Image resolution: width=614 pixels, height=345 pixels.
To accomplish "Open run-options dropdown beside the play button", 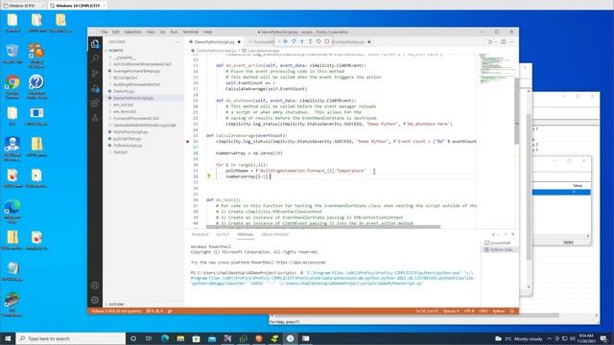I will (x=496, y=42).
